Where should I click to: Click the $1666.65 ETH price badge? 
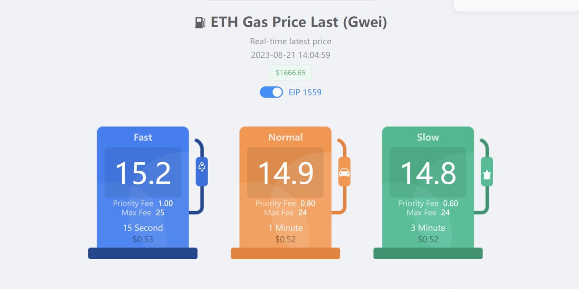coord(290,73)
